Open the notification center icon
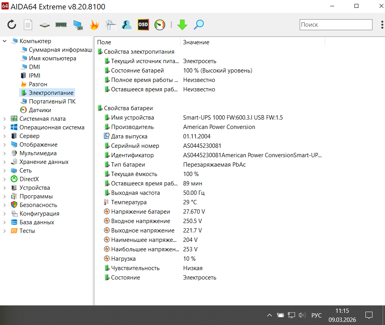The image size is (385, 325). [x=369, y=315]
